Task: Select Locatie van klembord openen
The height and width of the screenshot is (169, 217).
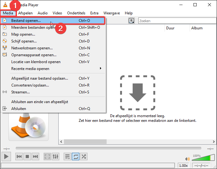Action: pyautogui.click(x=53, y=62)
